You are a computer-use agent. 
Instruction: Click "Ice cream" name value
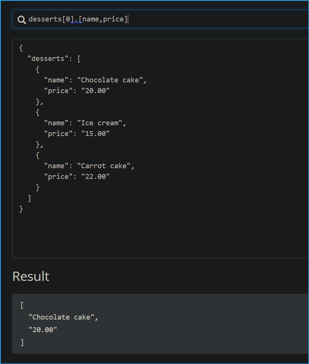coord(101,123)
